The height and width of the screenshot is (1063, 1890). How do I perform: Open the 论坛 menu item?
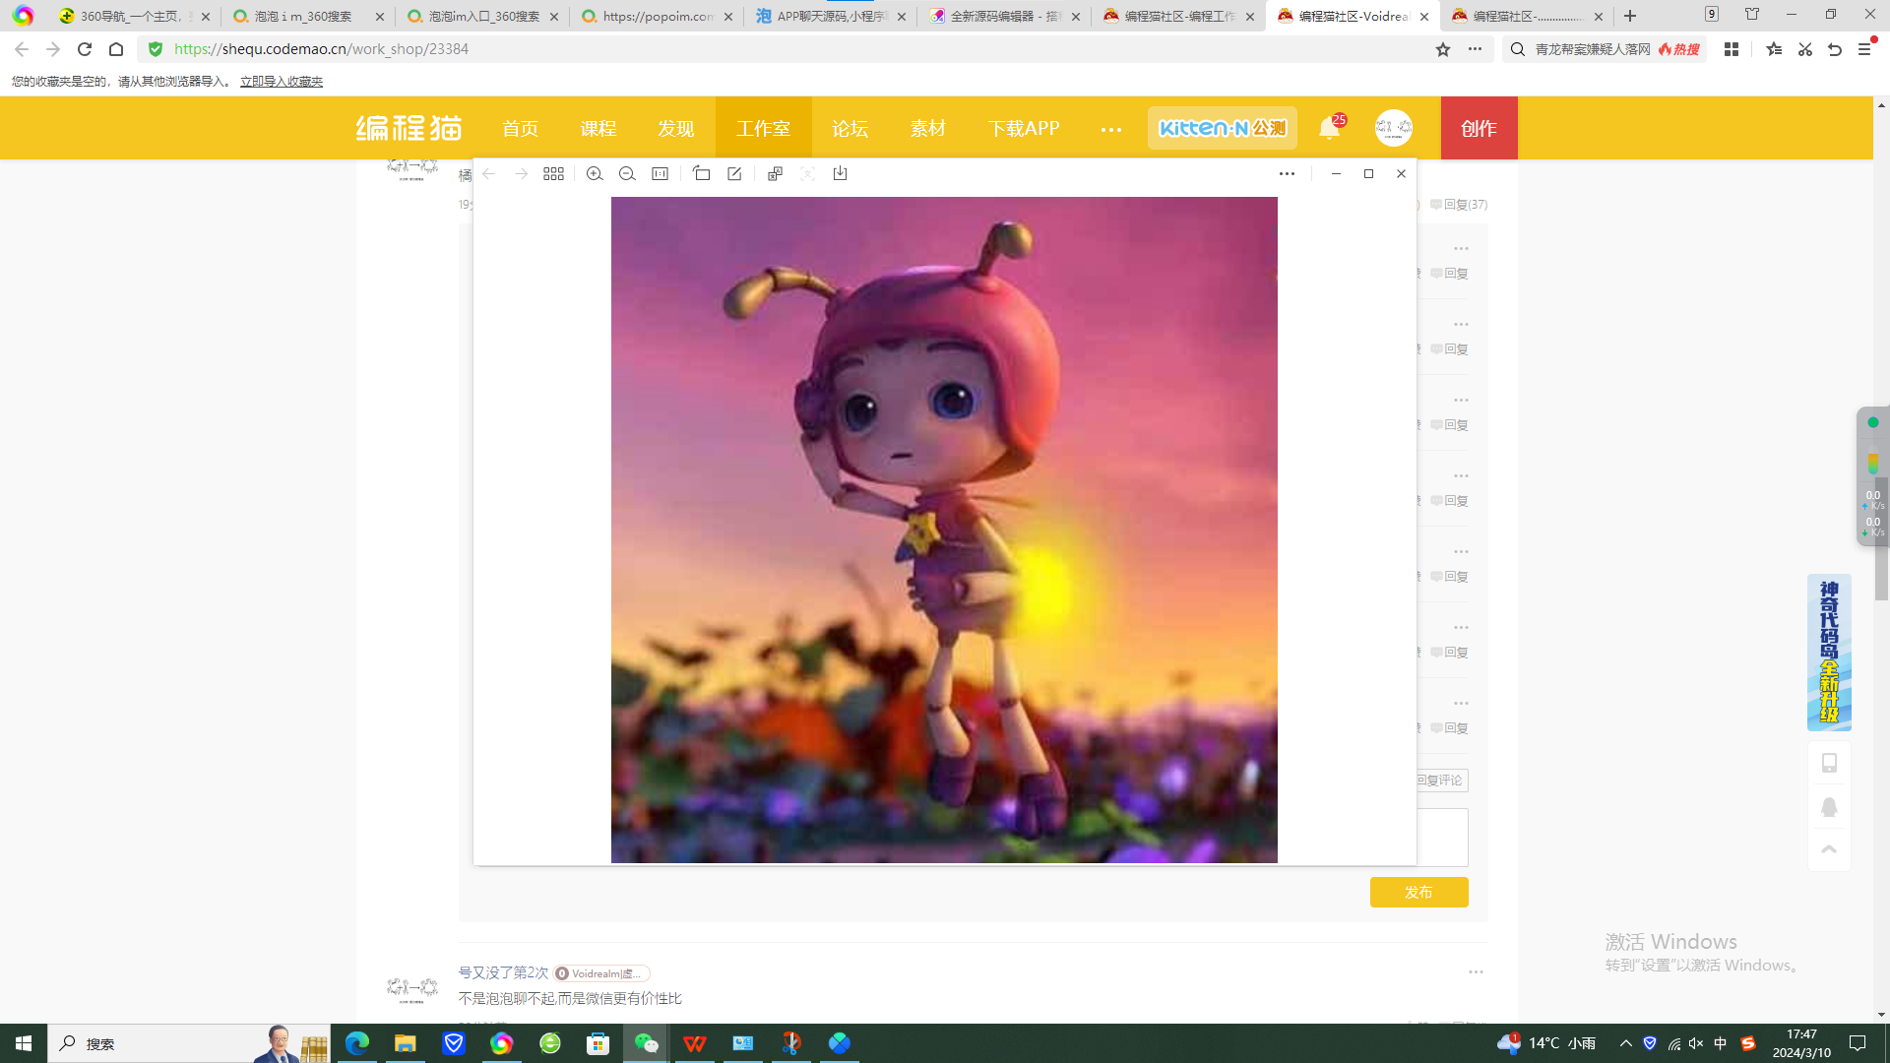tap(850, 129)
